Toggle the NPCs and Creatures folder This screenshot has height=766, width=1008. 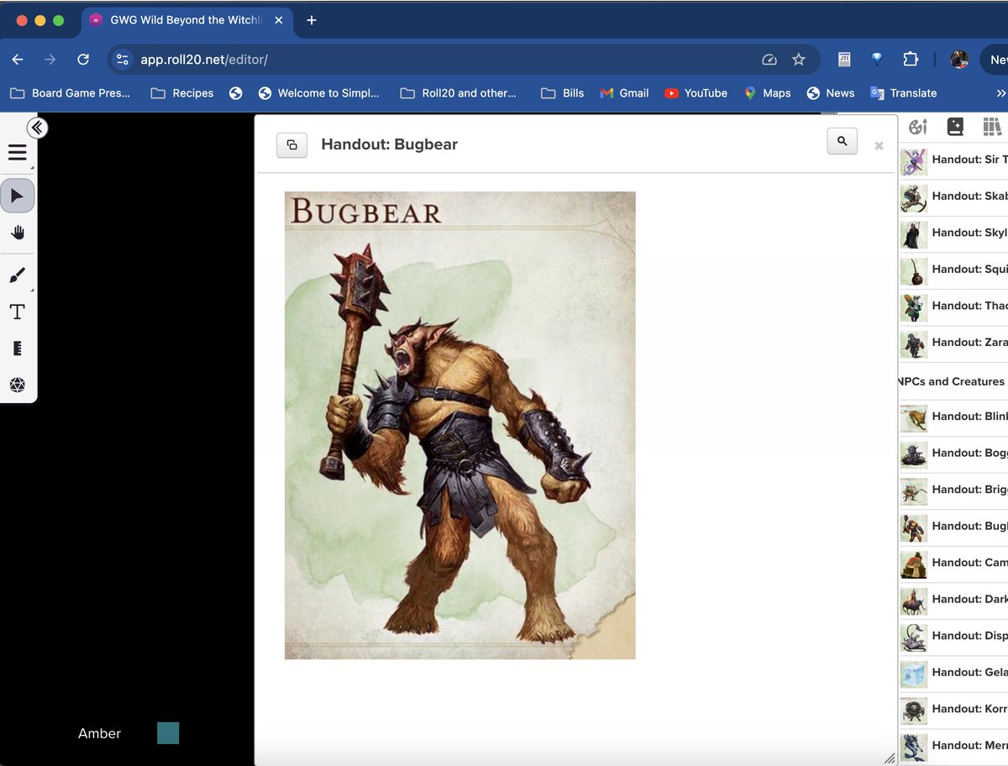(x=951, y=381)
